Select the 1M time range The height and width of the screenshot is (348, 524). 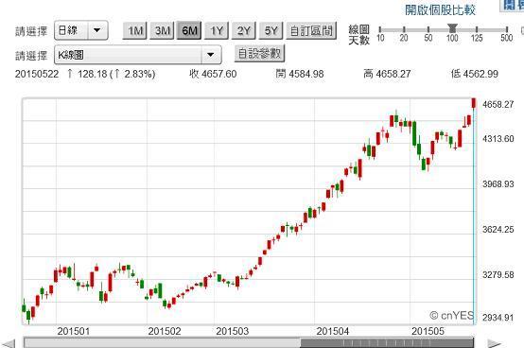[x=134, y=30]
